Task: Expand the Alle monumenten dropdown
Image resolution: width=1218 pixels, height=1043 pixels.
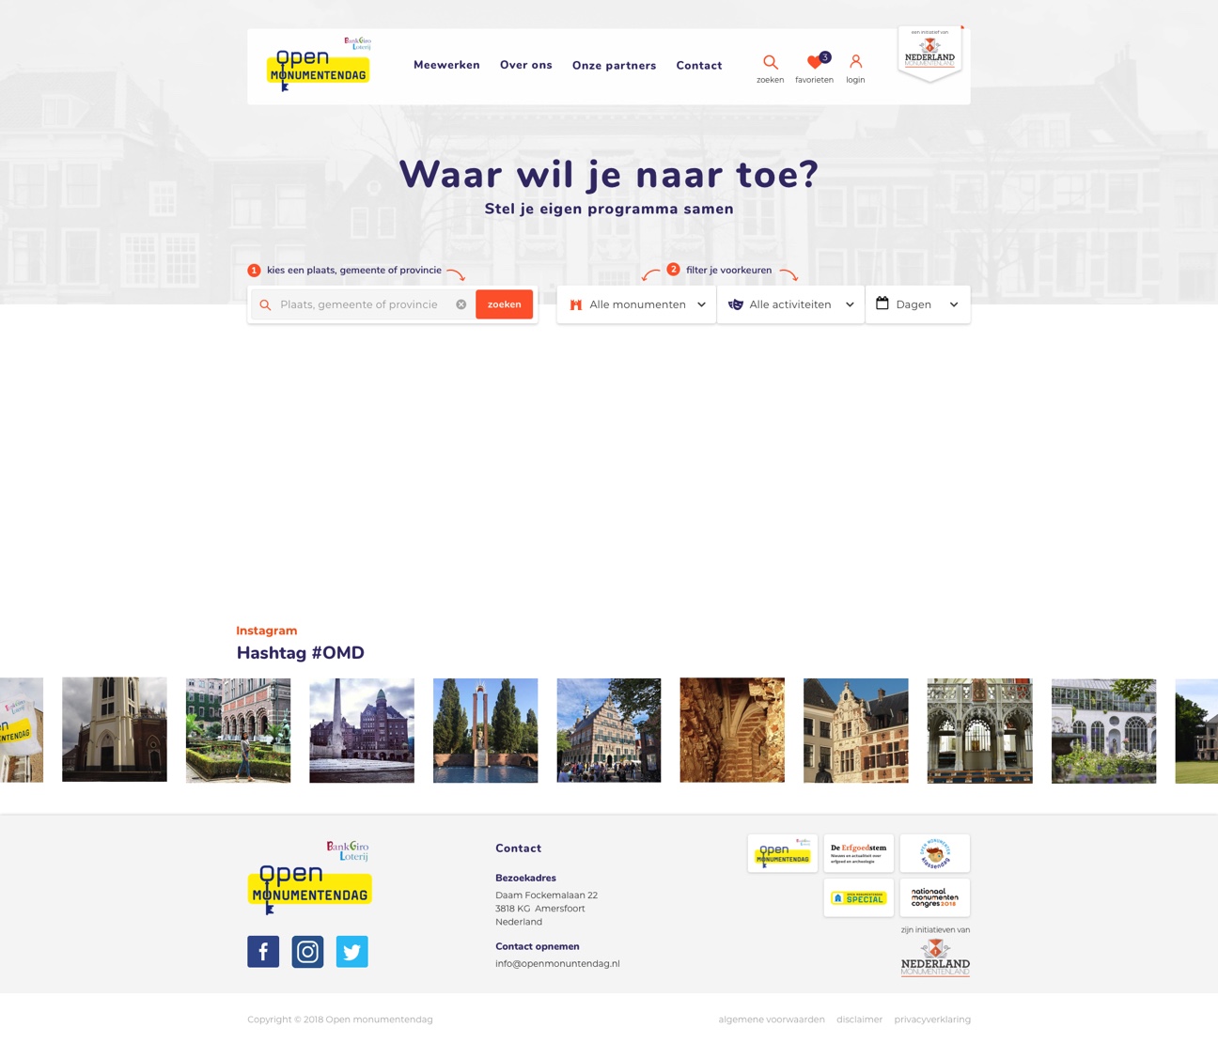Action: (x=637, y=304)
